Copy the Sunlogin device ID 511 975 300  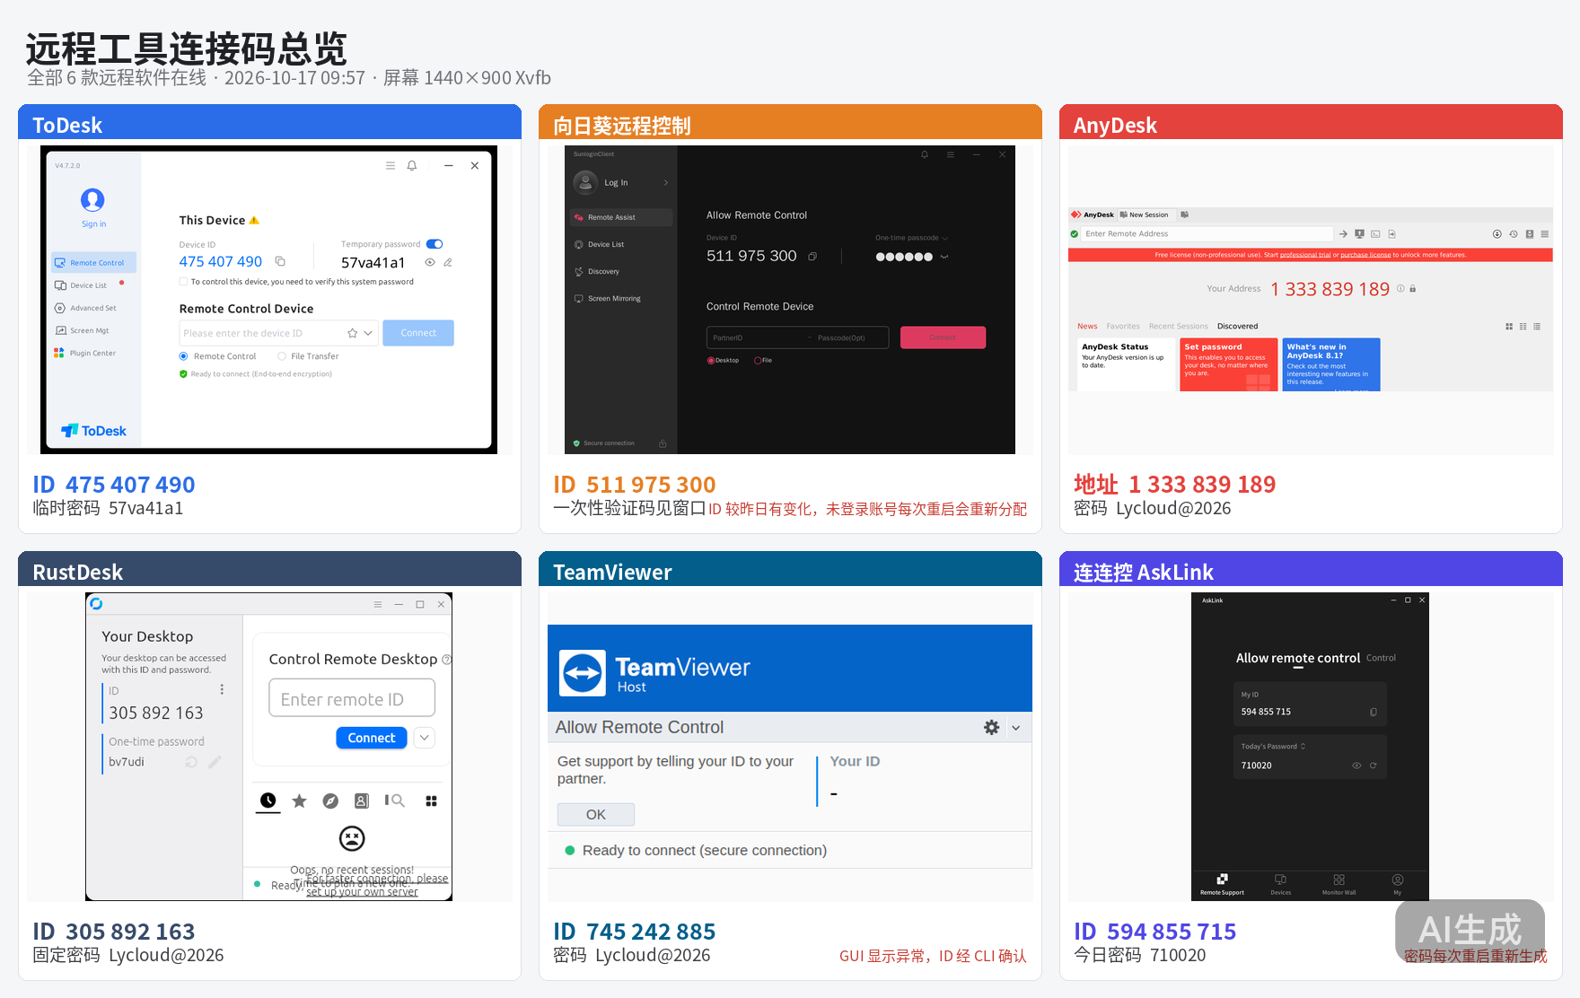pyautogui.click(x=812, y=257)
